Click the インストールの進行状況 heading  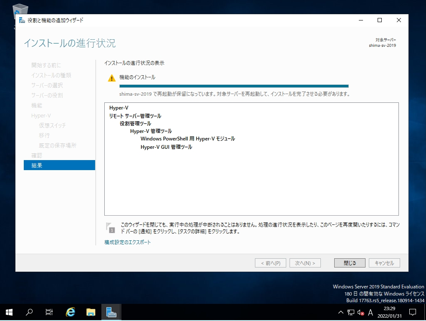pos(70,43)
